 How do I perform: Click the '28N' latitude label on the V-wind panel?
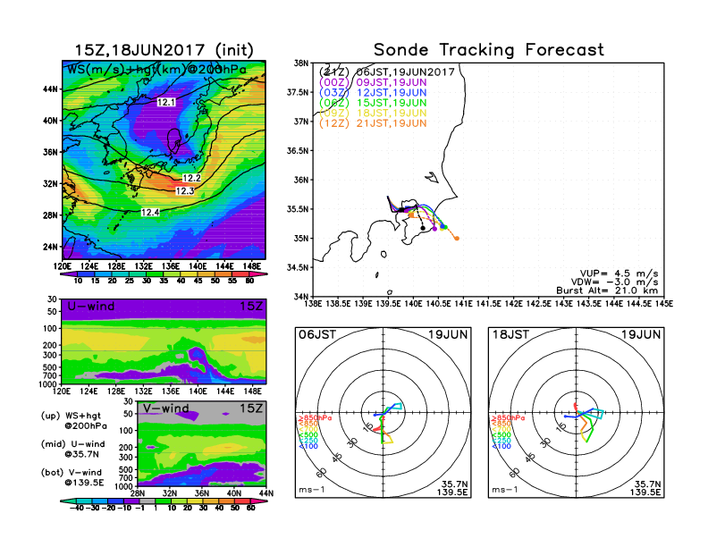pyautogui.click(x=138, y=493)
